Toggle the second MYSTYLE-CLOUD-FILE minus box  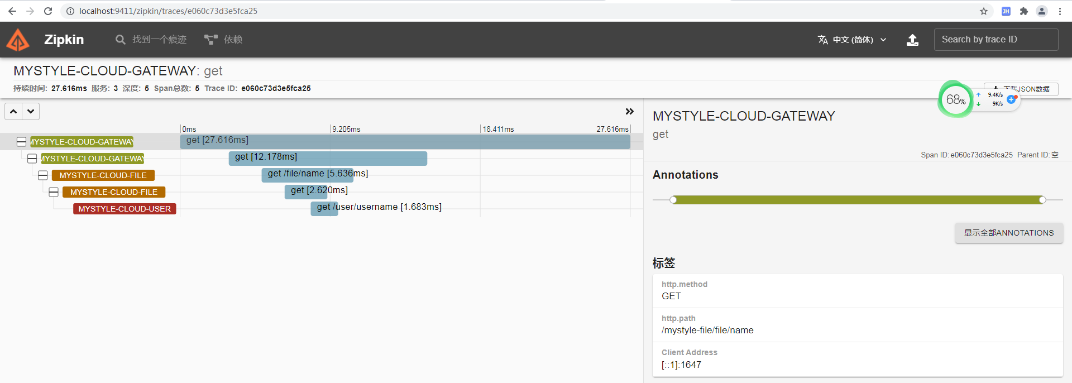54,192
